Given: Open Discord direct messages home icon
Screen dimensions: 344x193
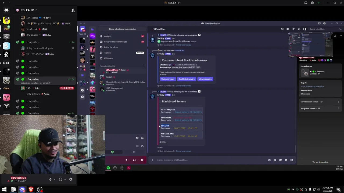Looking at the screenshot, I should tap(6, 10).
